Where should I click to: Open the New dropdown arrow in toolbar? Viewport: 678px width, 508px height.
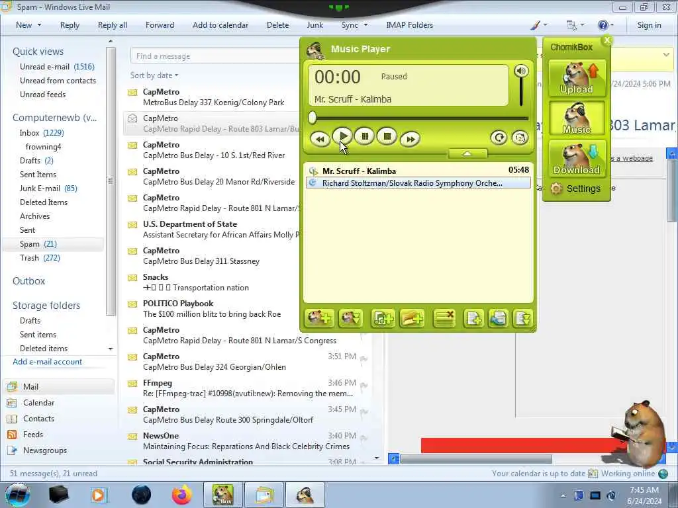pyautogui.click(x=39, y=25)
